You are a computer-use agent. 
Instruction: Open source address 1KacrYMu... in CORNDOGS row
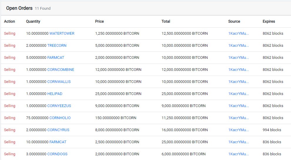[238, 154]
